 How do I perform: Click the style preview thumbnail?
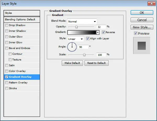[x=142, y=46]
